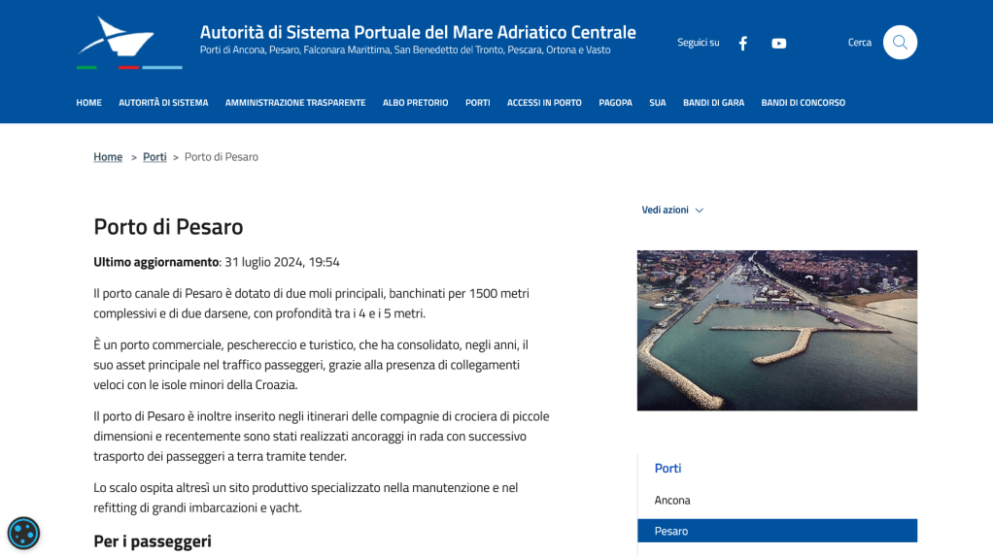Click the Porti breadcrumb link
This screenshot has width=993, height=556.
coord(154,157)
